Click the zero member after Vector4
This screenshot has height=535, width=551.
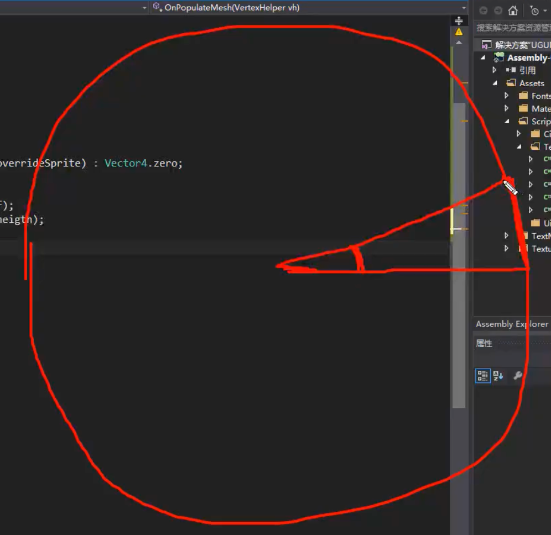165,164
